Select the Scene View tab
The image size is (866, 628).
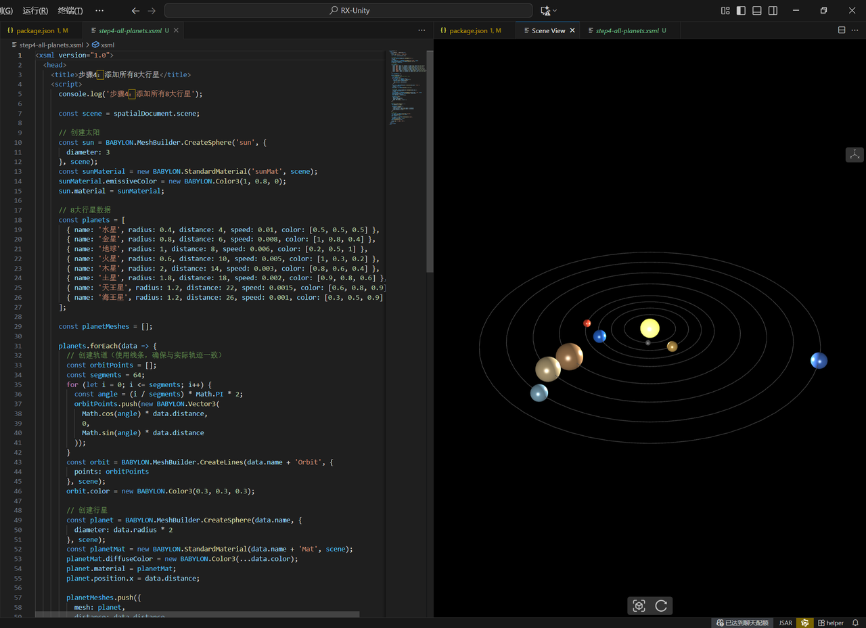point(548,30)
